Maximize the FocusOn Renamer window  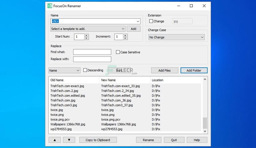(x=191, y=6)
